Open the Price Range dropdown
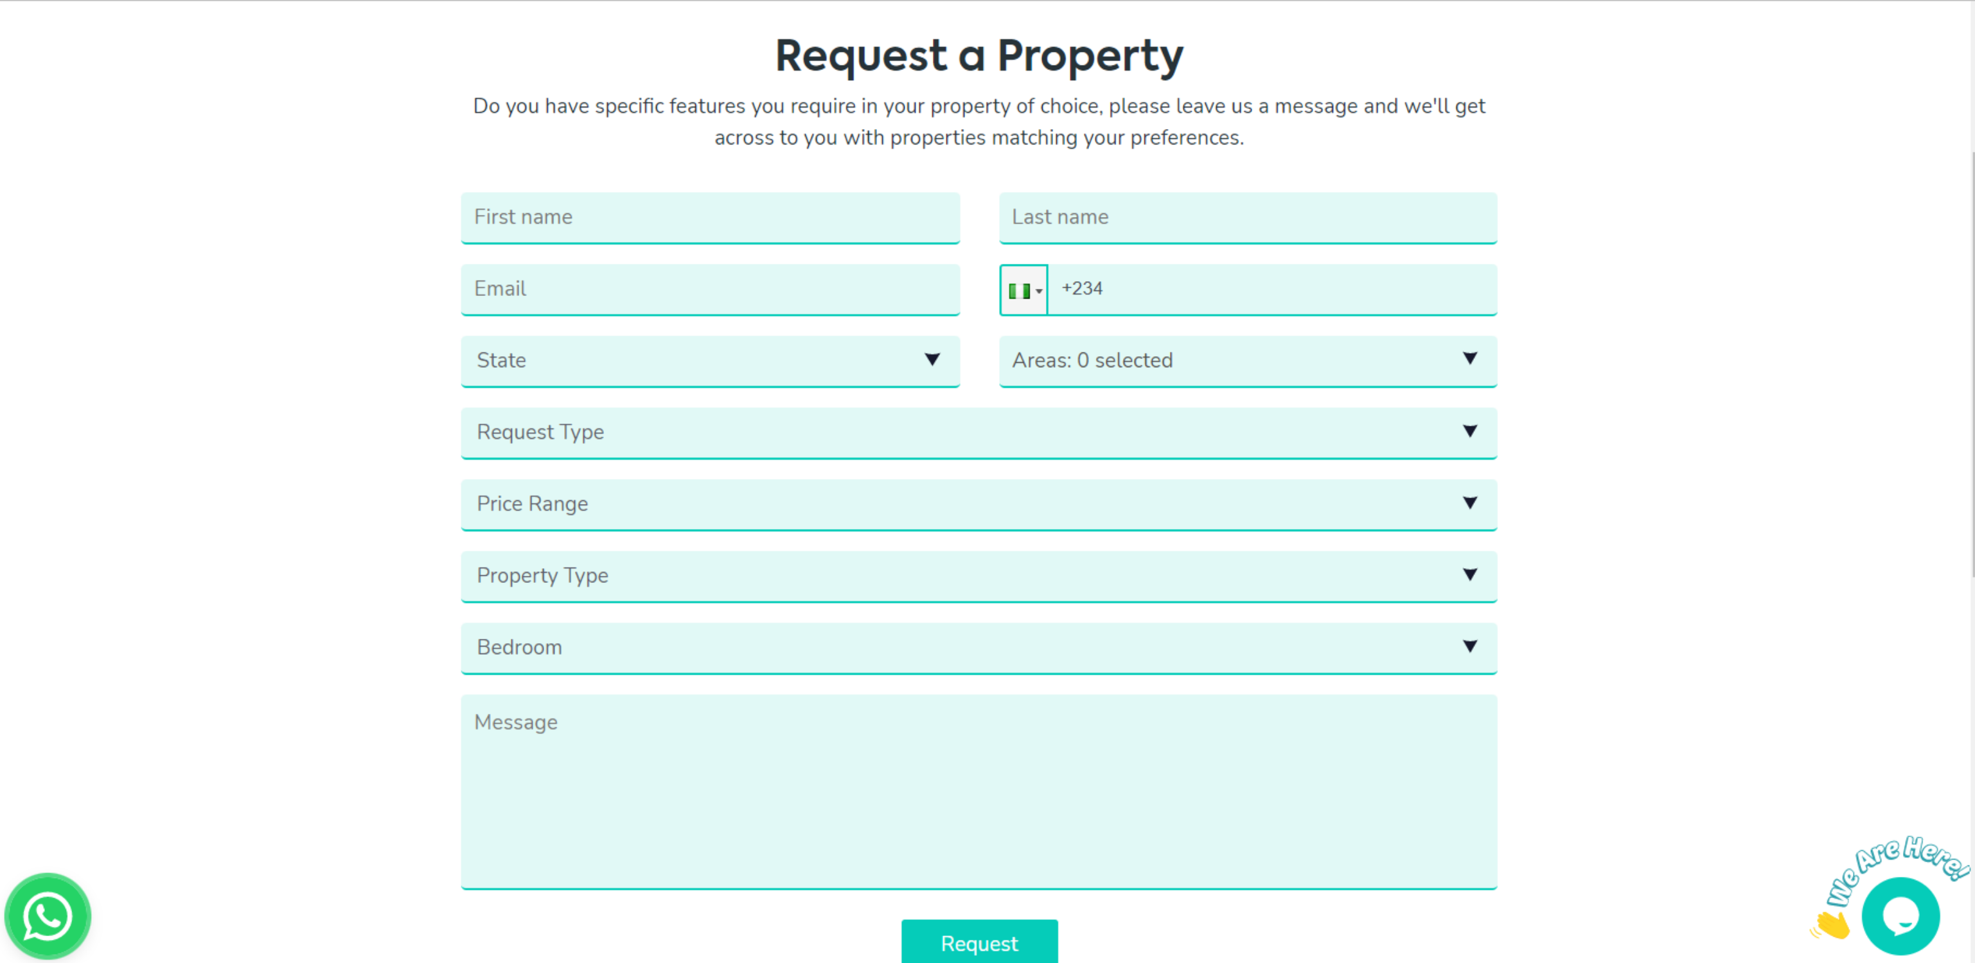 (x=979, y=504)
